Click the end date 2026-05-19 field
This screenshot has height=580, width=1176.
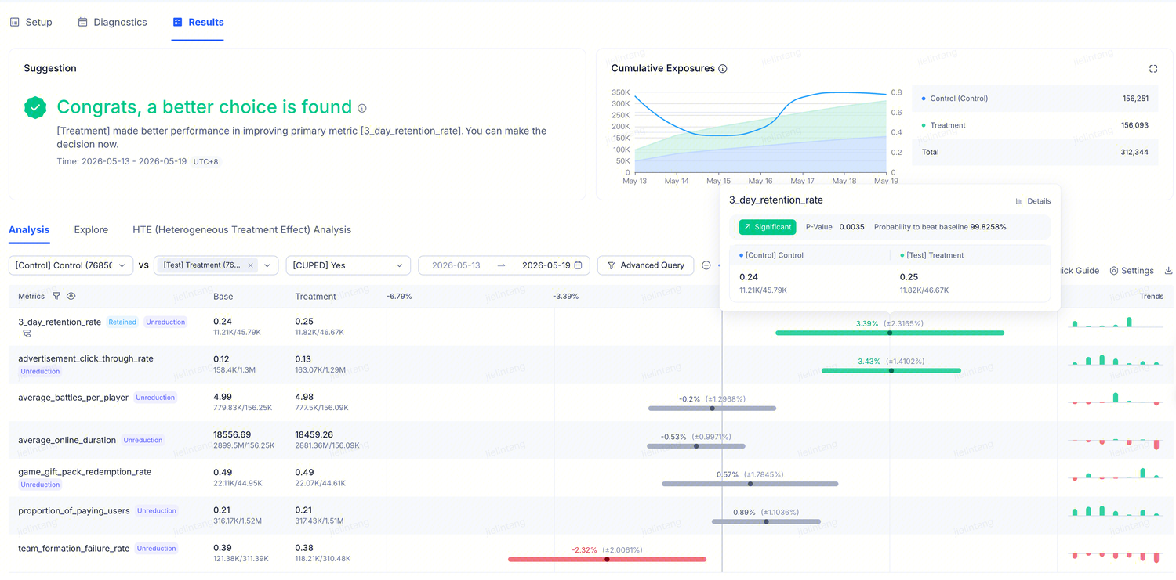coord(546,265)
